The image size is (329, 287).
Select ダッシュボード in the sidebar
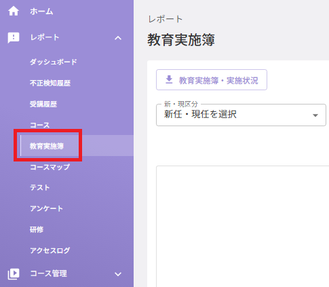pyautogui.click(x=54, y=62)
